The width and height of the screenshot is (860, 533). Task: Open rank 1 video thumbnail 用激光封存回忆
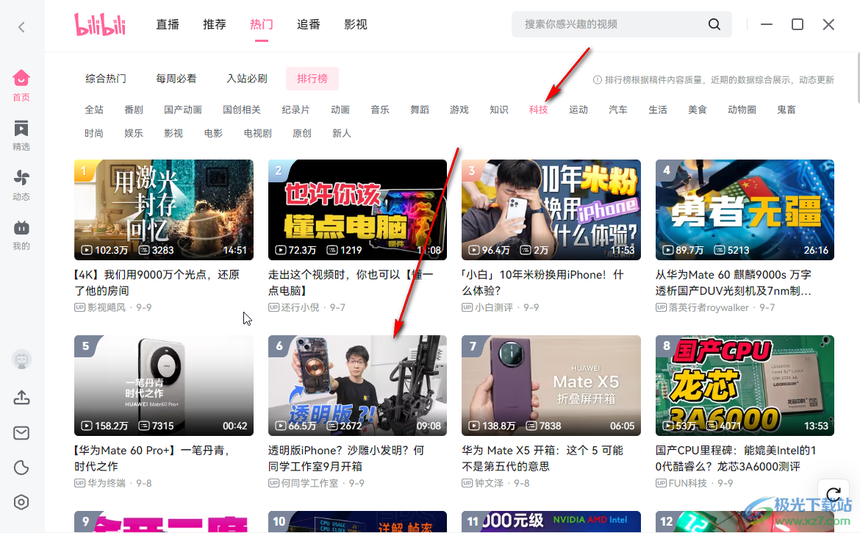point(163,210)
